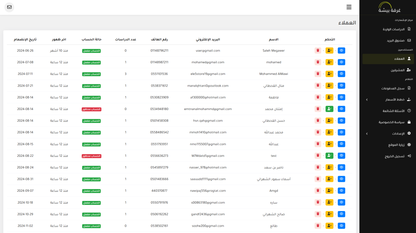Image resolution: width=416 pixels, height=233 pixels.
Task: Delete the Saleh Megawer customer row
Action: point(318,51)
